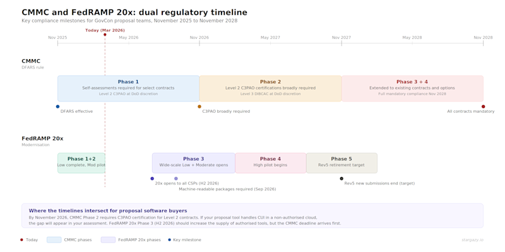
Task: Click the 20x opens to all CSPs label
Action: coord(187,183)
